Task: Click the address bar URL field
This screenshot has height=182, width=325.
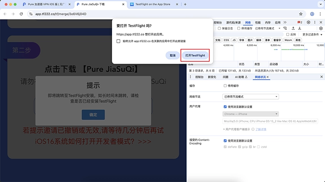Action: point(89,14)
